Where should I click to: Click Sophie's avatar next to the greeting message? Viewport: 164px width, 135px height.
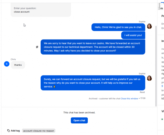[x=149, y=26]
